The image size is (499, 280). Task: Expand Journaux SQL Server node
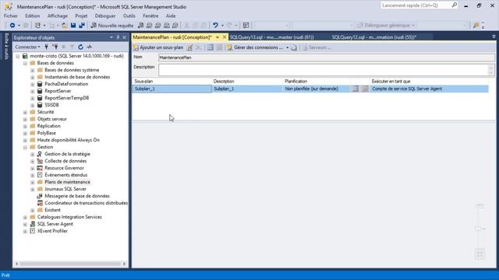[33, 189]
